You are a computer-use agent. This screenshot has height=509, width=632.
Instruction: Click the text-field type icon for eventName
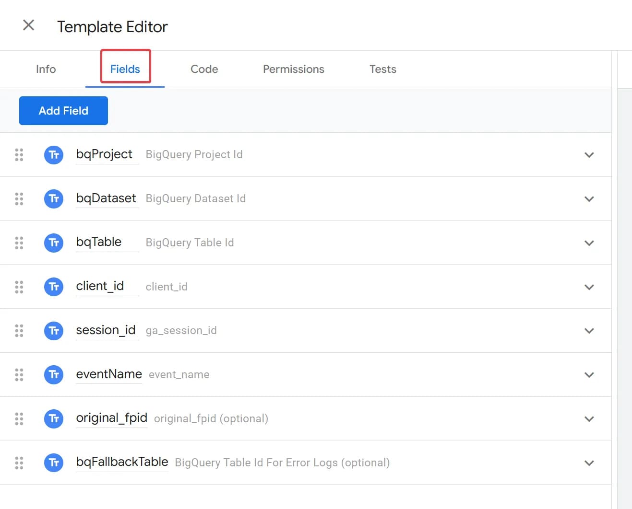tap(54, 375)
